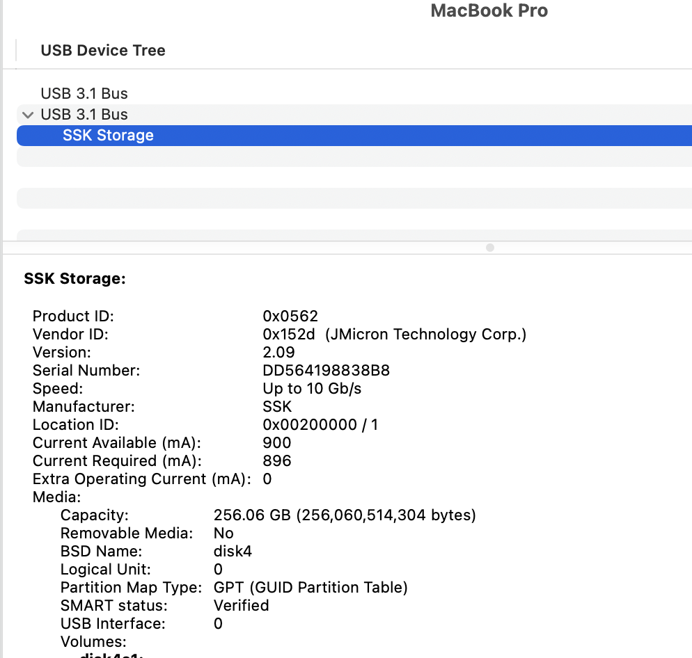
Task: Click the Current Required value 896
Action: [277, 461]
